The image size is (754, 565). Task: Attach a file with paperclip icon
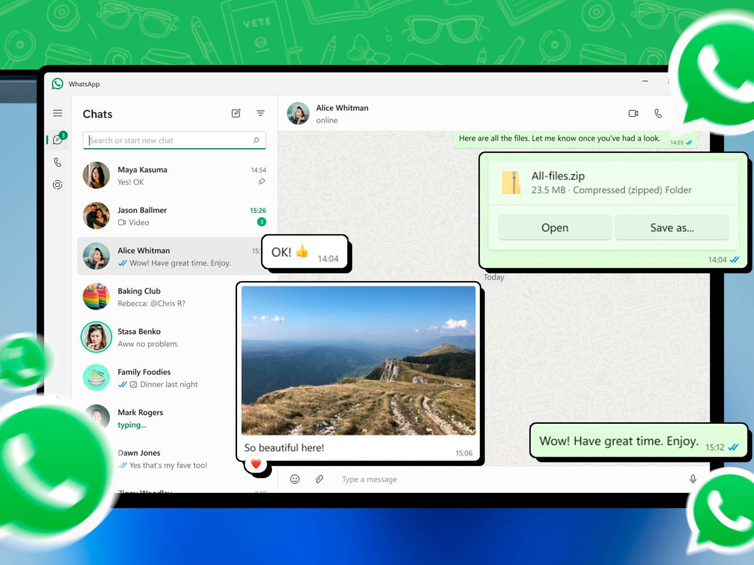(x=320, y=479)
